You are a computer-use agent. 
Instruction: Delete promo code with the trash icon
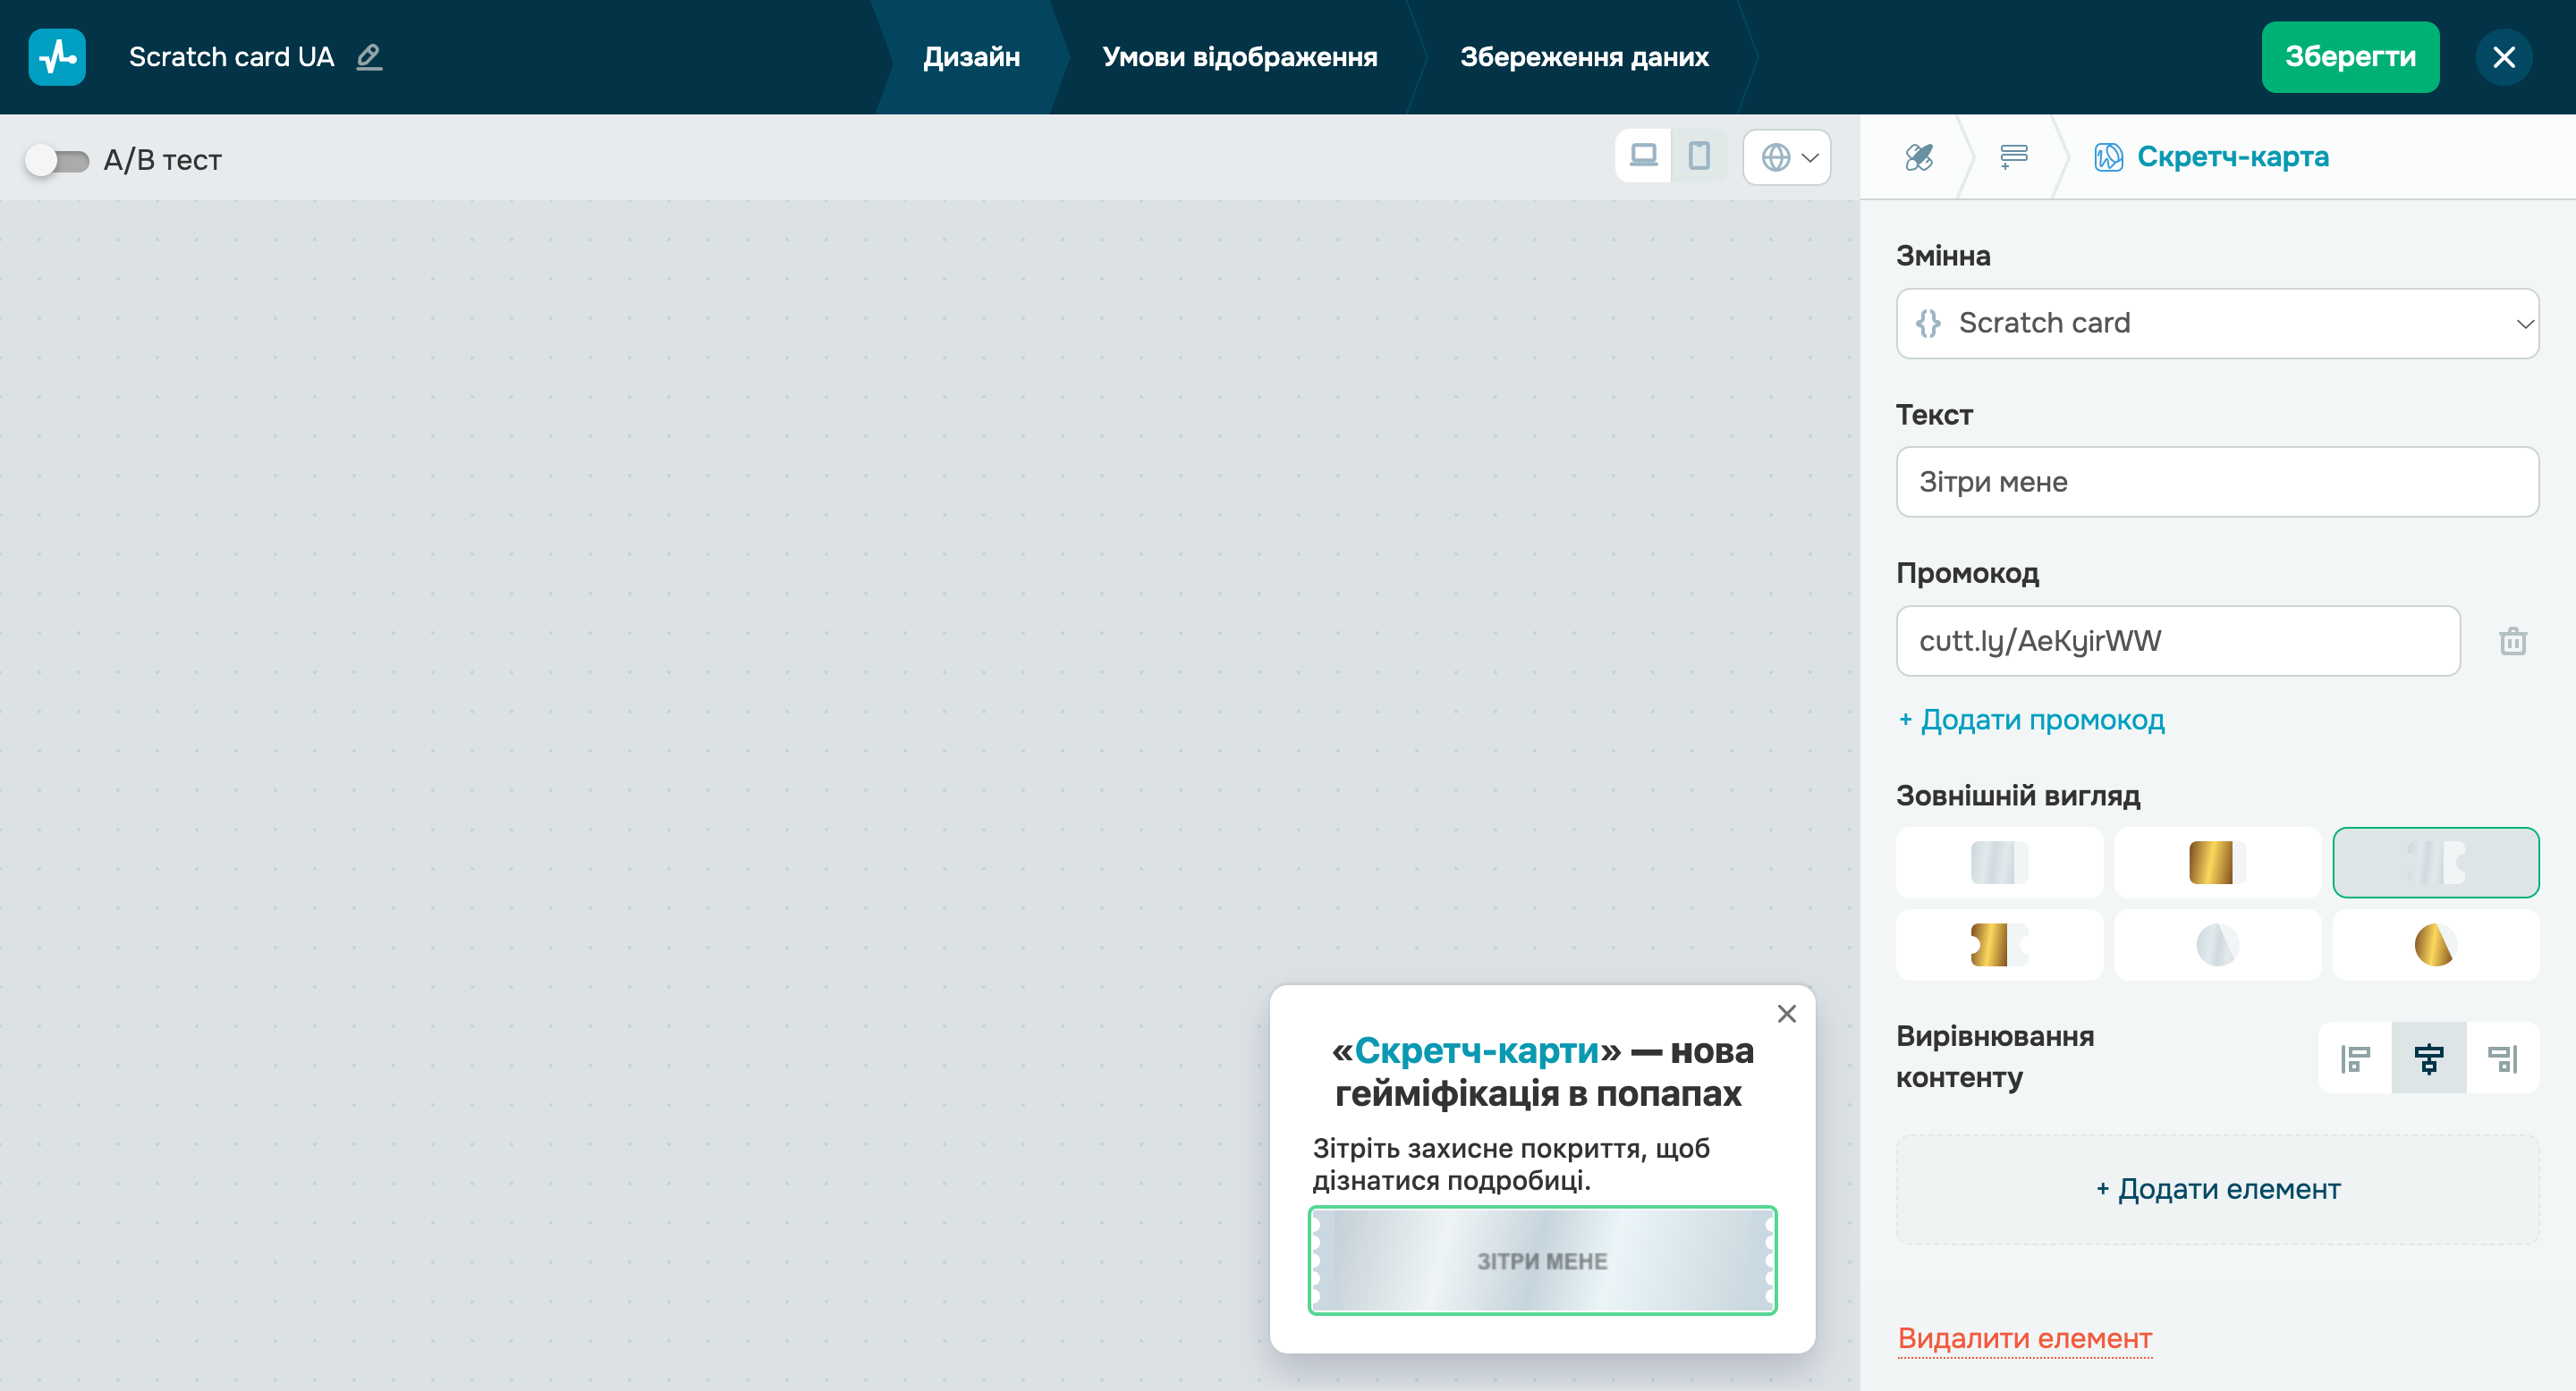click(2512, 642)
